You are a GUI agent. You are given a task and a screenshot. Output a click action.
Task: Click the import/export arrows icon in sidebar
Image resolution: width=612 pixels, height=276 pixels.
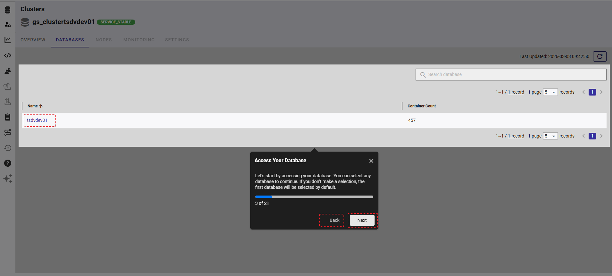[8, 102]
